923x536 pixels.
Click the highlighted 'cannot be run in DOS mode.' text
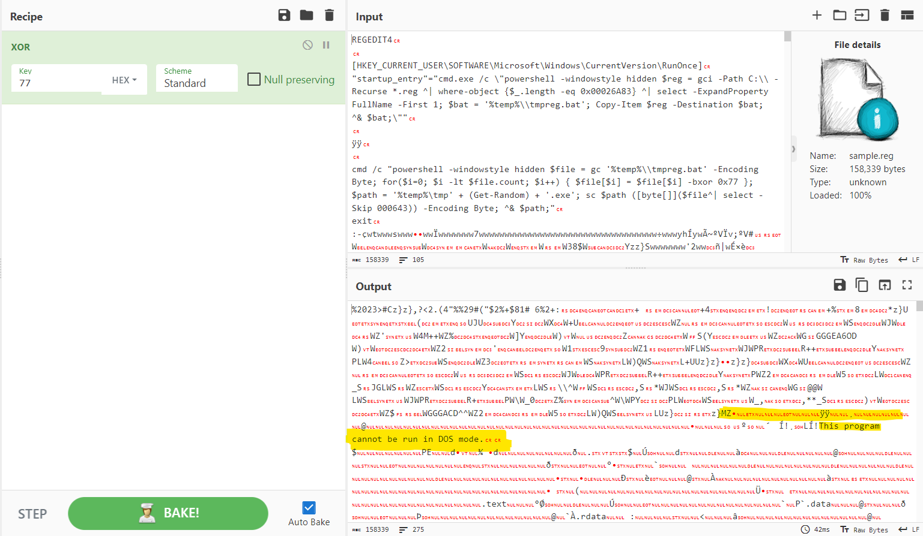(417, 439)
